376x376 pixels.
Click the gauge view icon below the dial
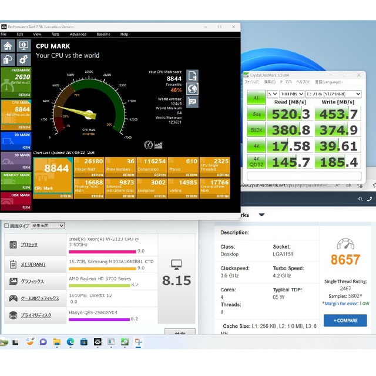[148, 145]
